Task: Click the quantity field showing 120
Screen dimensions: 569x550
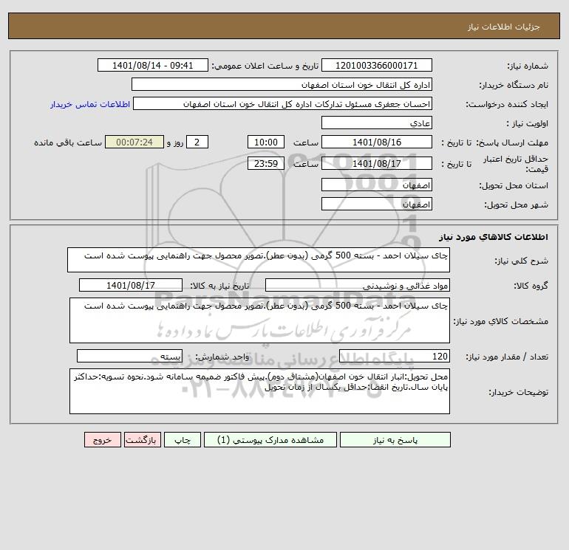Action: point(395,356)
